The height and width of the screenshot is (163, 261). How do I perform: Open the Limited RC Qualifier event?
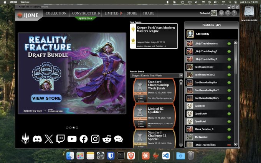pyautogui.click(x=154, y=116)
